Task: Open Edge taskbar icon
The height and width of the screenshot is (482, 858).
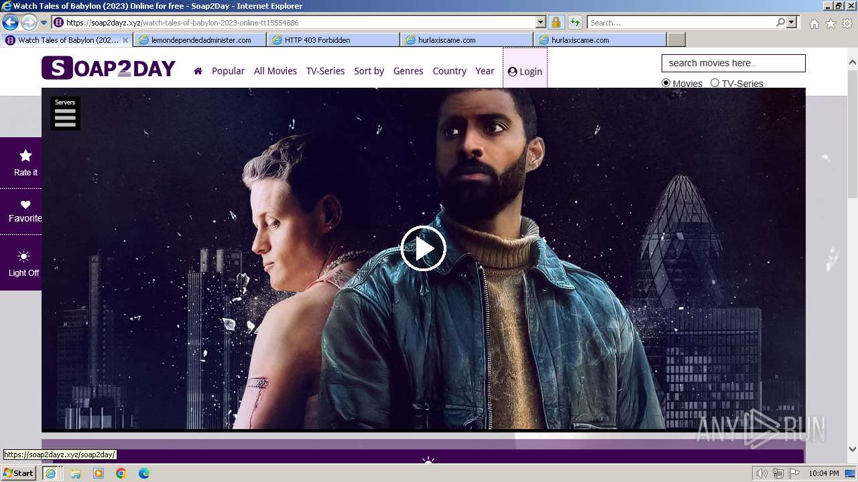Action: (143, 473)
